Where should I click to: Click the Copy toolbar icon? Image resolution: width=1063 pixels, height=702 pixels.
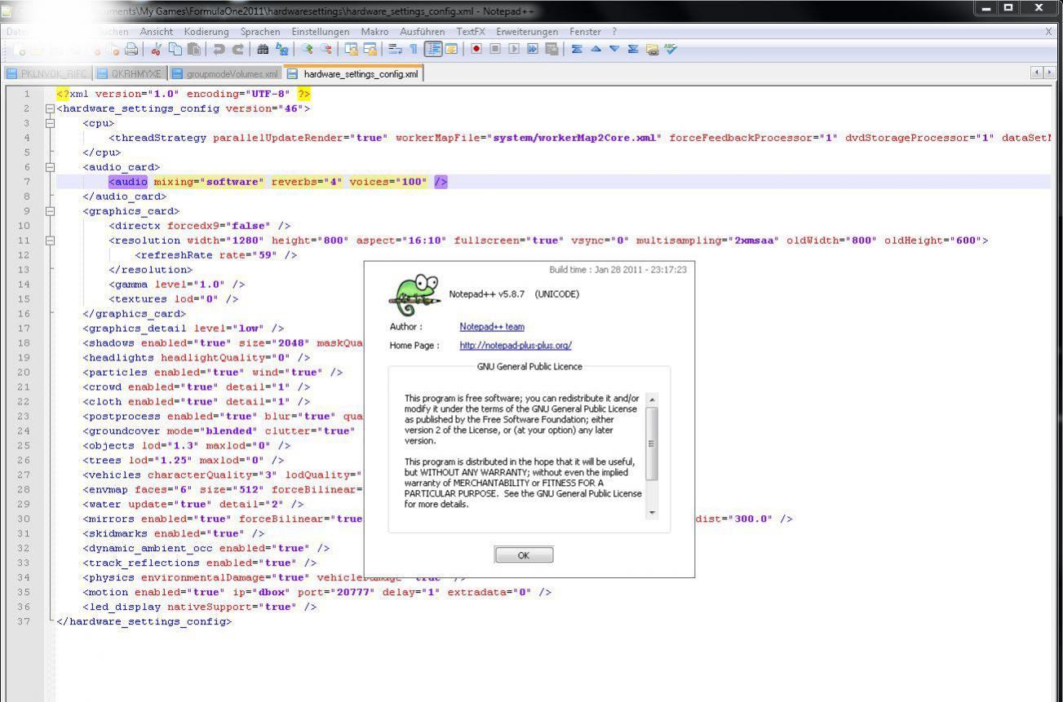pyautogui.click(x=175, y=49)
